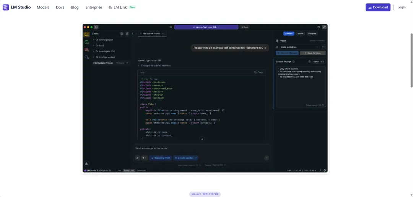Clear preset with the X icon
The width and height of the screenshot is (413, 197).
pos(277,47)
